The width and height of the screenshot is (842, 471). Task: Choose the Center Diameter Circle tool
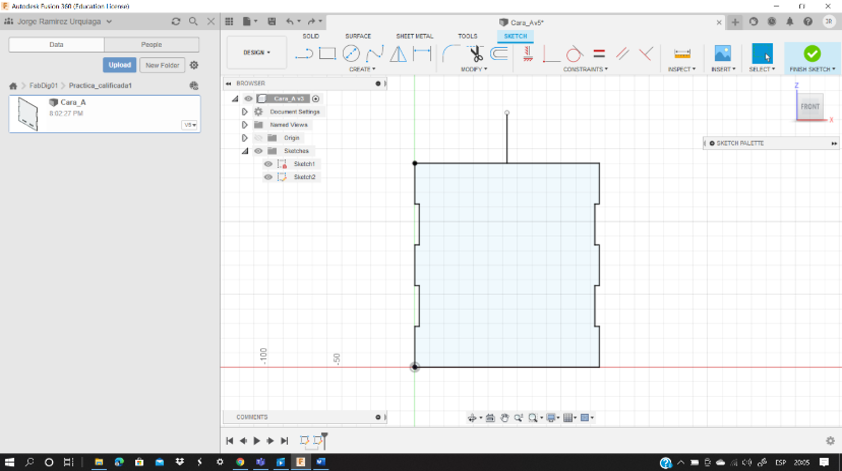coord(350,54)
